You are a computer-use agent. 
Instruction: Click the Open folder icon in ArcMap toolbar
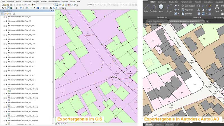5,5
